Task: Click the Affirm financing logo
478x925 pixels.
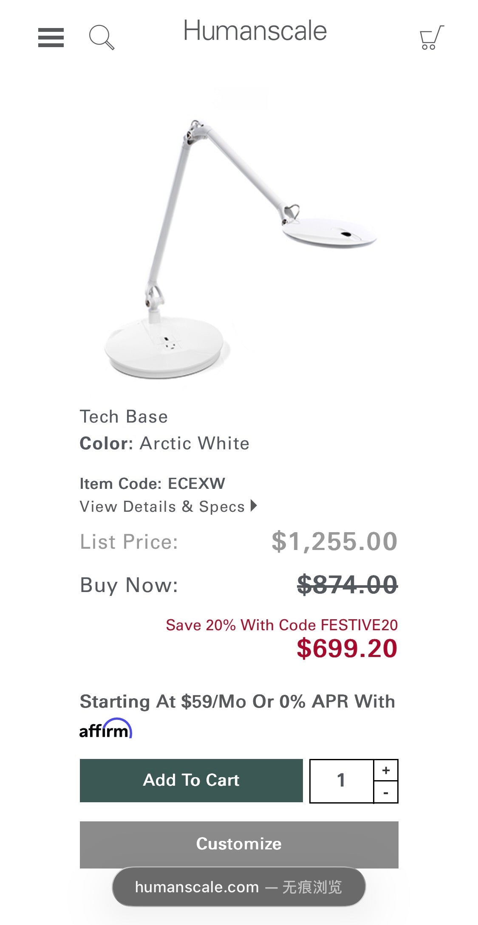Action: click(106, 727)
